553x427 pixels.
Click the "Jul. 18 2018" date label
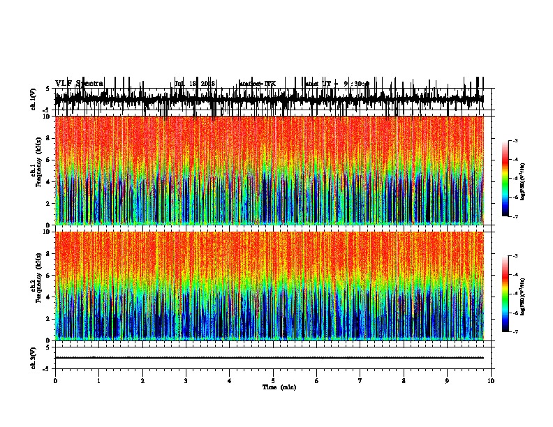[195, 84]
